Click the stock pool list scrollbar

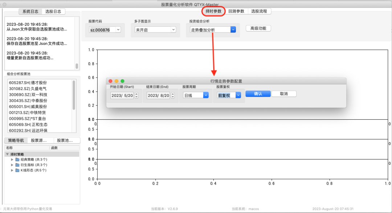tap(74, 95)
